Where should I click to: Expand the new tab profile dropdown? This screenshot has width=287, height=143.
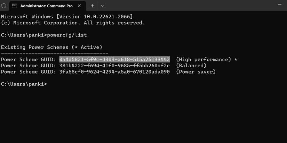pos(102,6)
